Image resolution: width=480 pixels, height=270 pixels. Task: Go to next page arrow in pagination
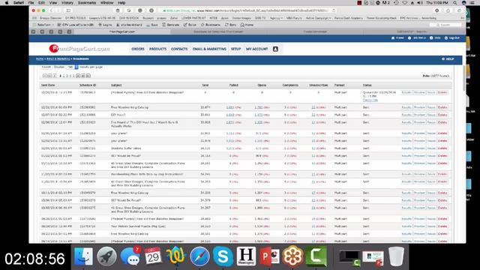point(78,76)
